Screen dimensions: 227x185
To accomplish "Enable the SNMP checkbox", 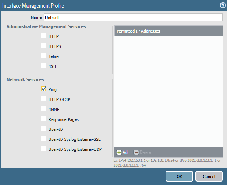I will point(44,109).
